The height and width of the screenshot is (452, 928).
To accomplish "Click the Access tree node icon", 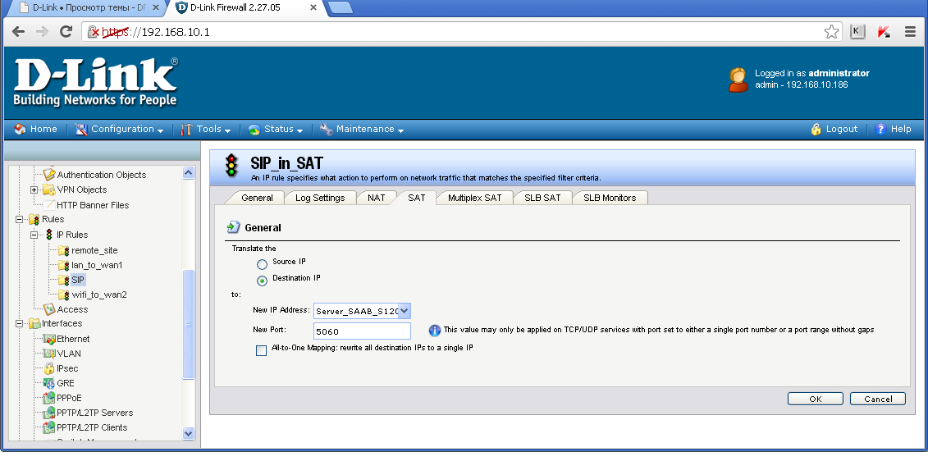I will pos(49,308).
